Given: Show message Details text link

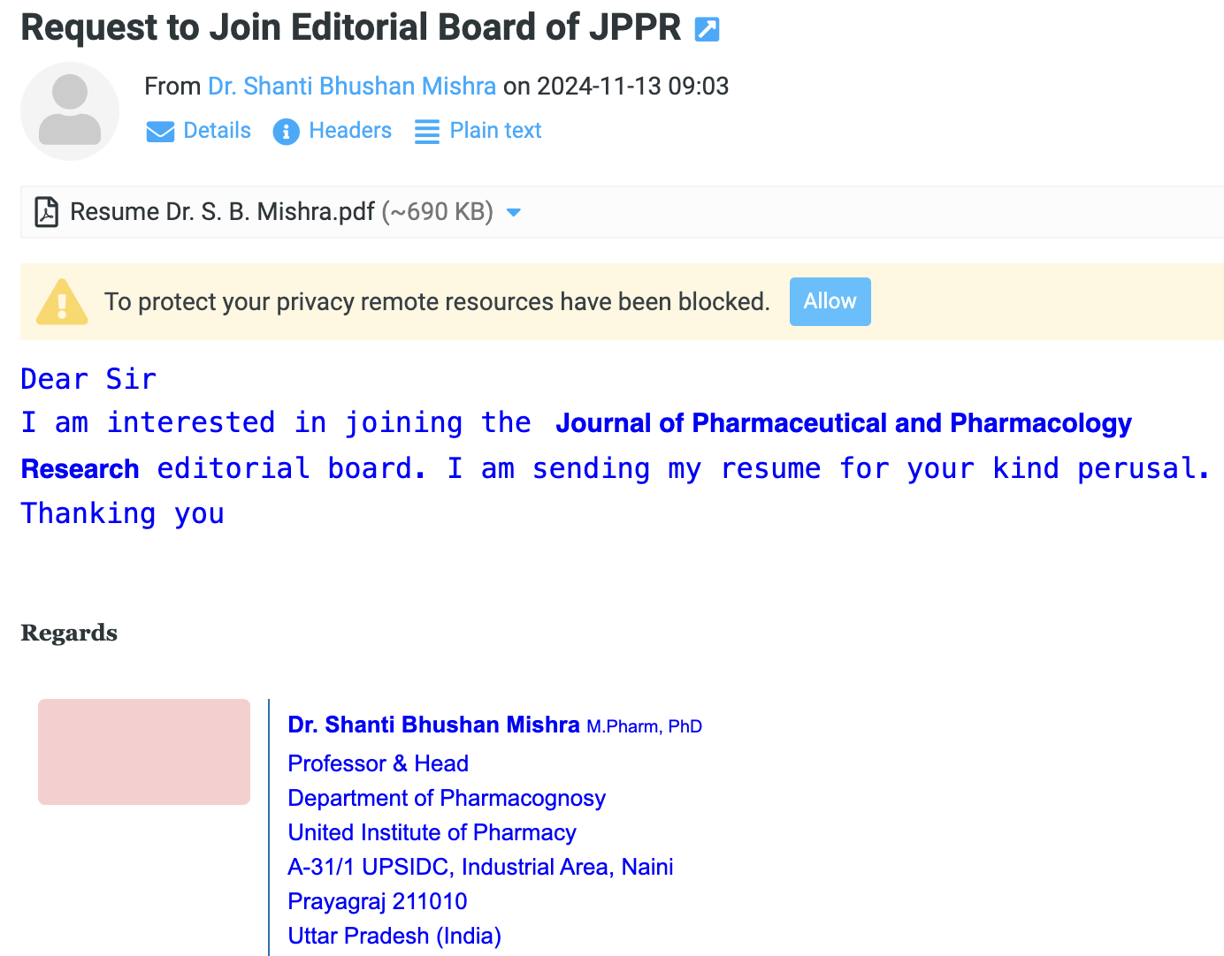Looking at the screenshot, I should tap(217, 131).
